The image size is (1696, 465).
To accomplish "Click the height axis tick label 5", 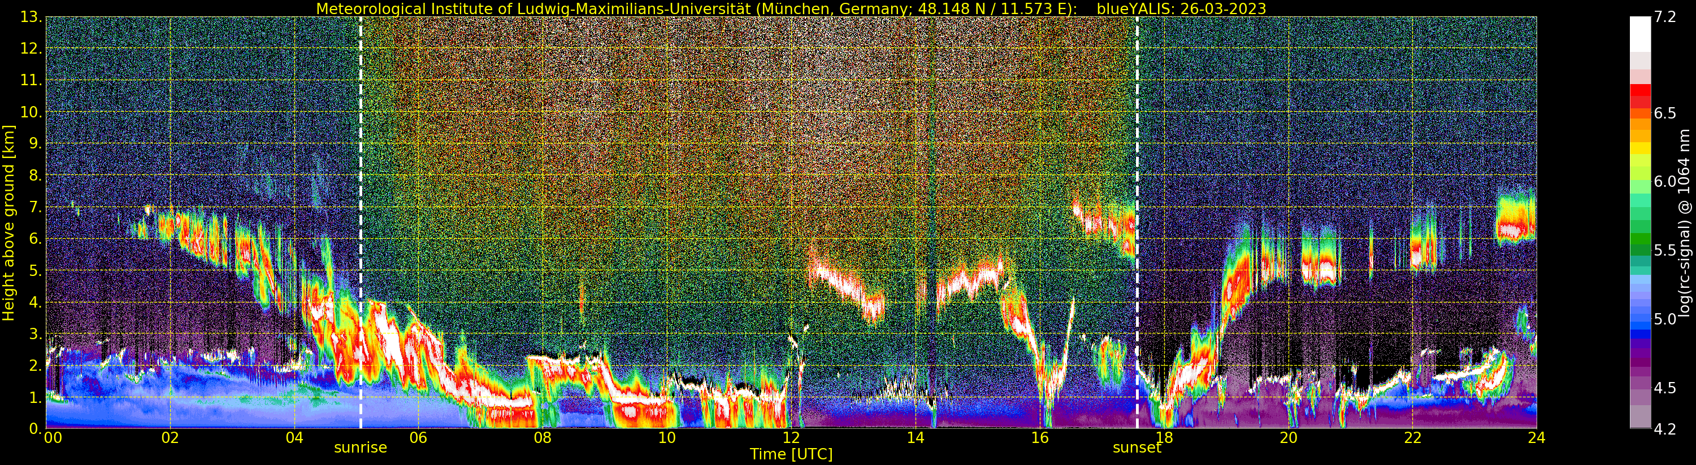I will (x=36, y=271).
